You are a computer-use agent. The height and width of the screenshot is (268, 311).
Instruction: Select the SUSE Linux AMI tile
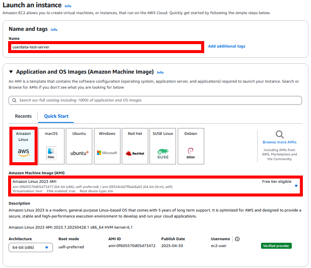[x=163, y=146]
